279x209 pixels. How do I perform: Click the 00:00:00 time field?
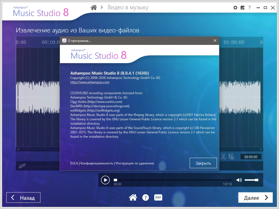pyautogui.click(x=251, y=157)
